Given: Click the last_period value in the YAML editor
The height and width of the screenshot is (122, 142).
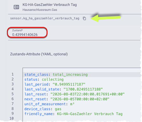Looking at the screenshot, I should coord(69,84).
